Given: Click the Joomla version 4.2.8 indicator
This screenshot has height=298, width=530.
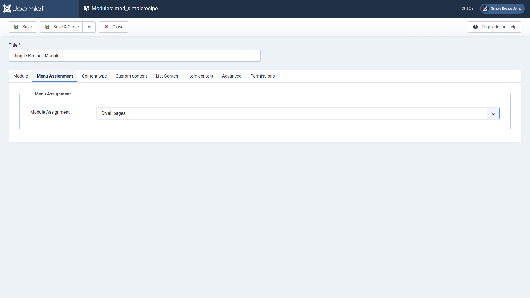Looking at the screenshot, I should pos(468,9).
